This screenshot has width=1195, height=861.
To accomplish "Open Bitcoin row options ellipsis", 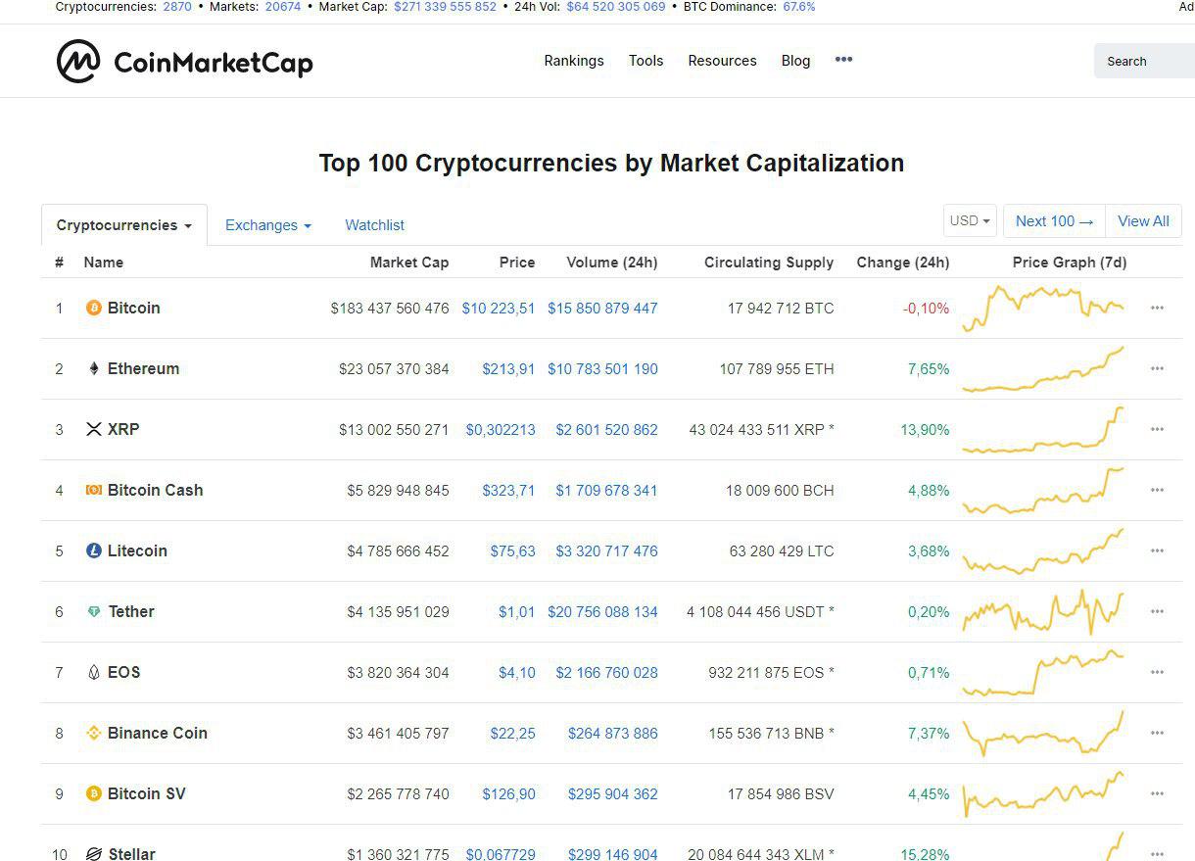I will point(1157,309).
